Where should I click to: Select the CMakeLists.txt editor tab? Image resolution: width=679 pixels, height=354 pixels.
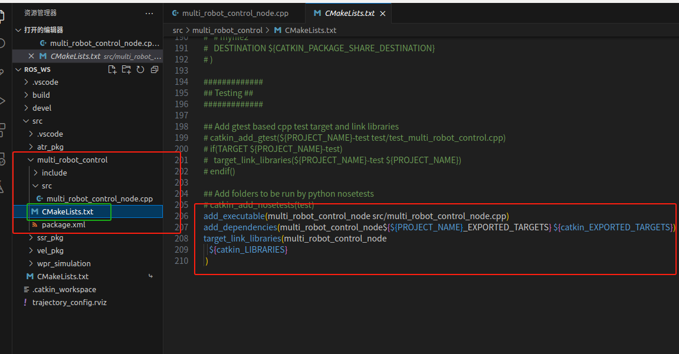pos(349,14)
